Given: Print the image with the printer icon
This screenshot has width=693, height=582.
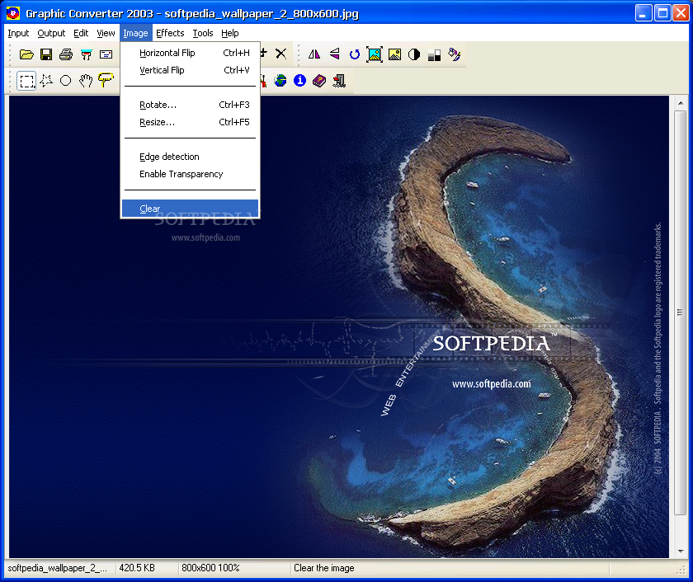Looking at the screenshot, I should (66, 54).
